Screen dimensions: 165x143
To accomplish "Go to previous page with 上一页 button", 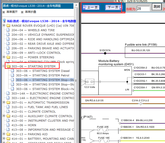I will coord(91,7).
